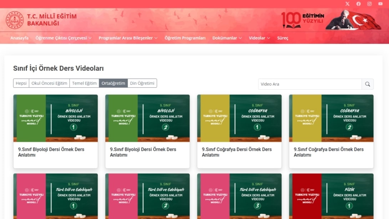Select the Hepsi filter tab
This screenshot has width=389, height=219.
pos(21,83)
